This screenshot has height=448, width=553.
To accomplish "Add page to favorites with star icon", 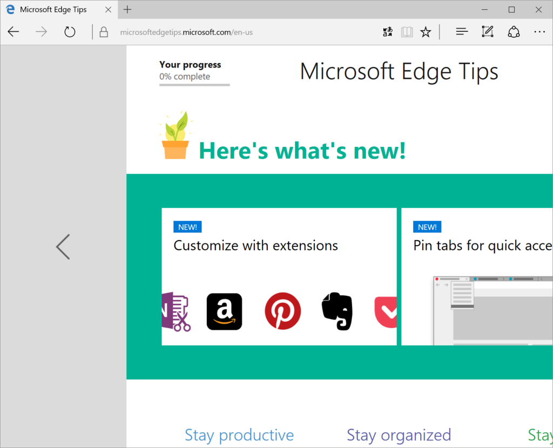I will 426,32.
